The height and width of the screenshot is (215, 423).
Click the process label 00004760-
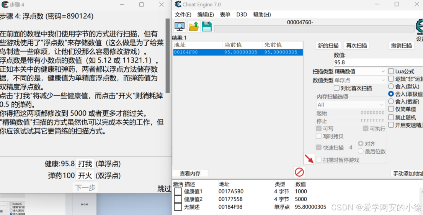[x=300, y=22]
